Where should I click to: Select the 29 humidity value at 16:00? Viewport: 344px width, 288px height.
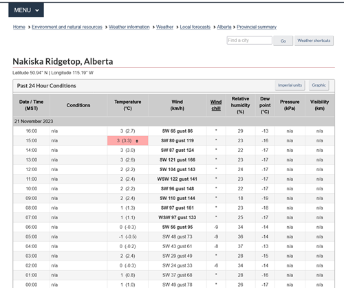240,131
